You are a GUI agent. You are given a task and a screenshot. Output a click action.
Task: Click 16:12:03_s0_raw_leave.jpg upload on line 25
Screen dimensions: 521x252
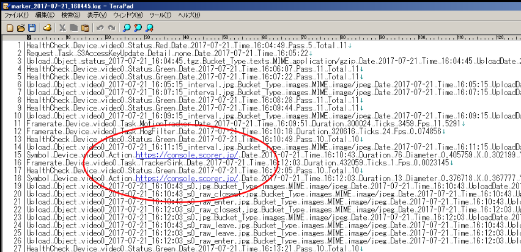(273, 233)
